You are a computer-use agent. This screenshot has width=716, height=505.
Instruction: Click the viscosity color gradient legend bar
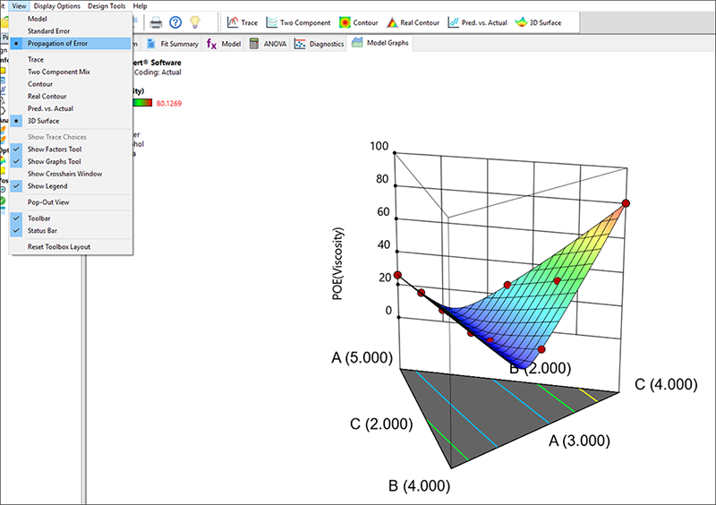click(141, 103)
